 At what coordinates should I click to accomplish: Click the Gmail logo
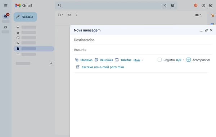[x=24, y=5]
